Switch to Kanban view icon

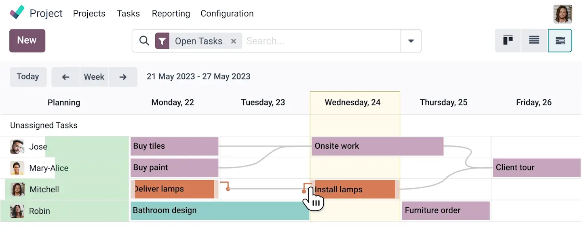508,40
